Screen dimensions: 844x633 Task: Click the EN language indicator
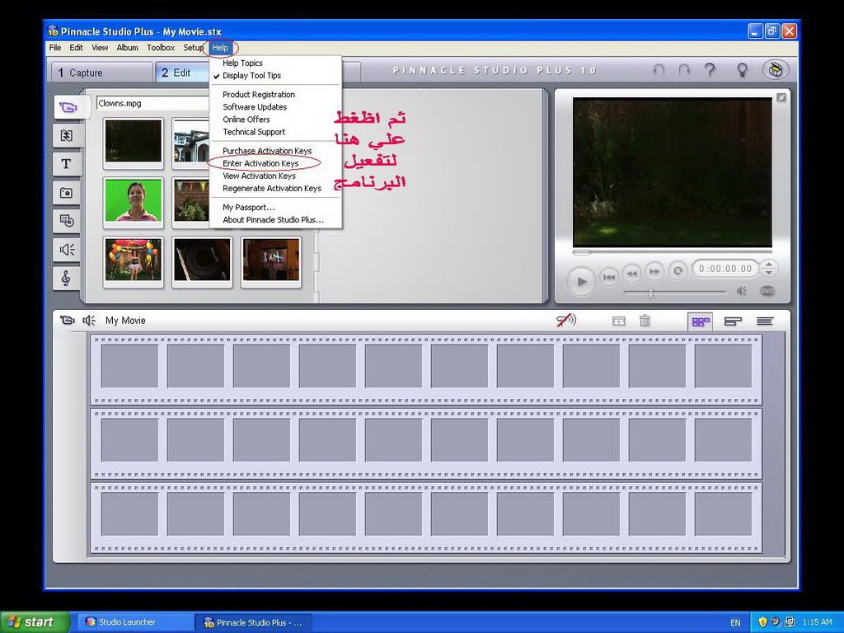pyautogui.click(x=735, y=623)
